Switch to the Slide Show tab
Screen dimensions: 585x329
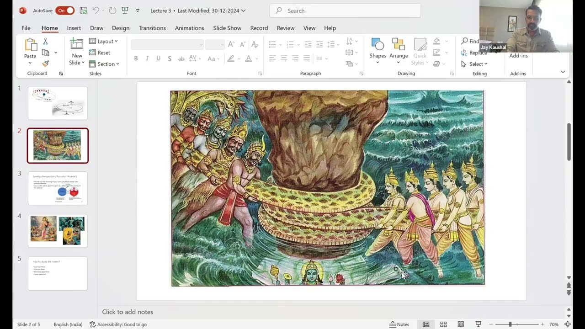(x=227, y=28)
